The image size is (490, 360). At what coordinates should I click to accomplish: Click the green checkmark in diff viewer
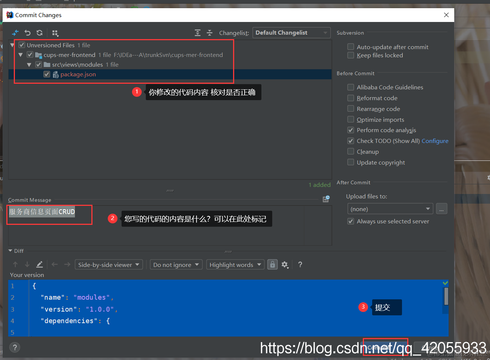click(445, 283)
